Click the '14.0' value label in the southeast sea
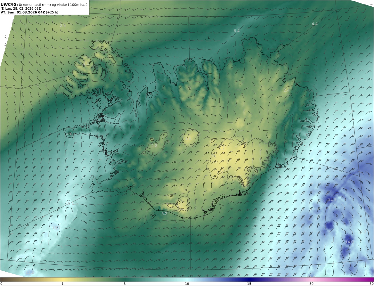 (x=349, y=242)
